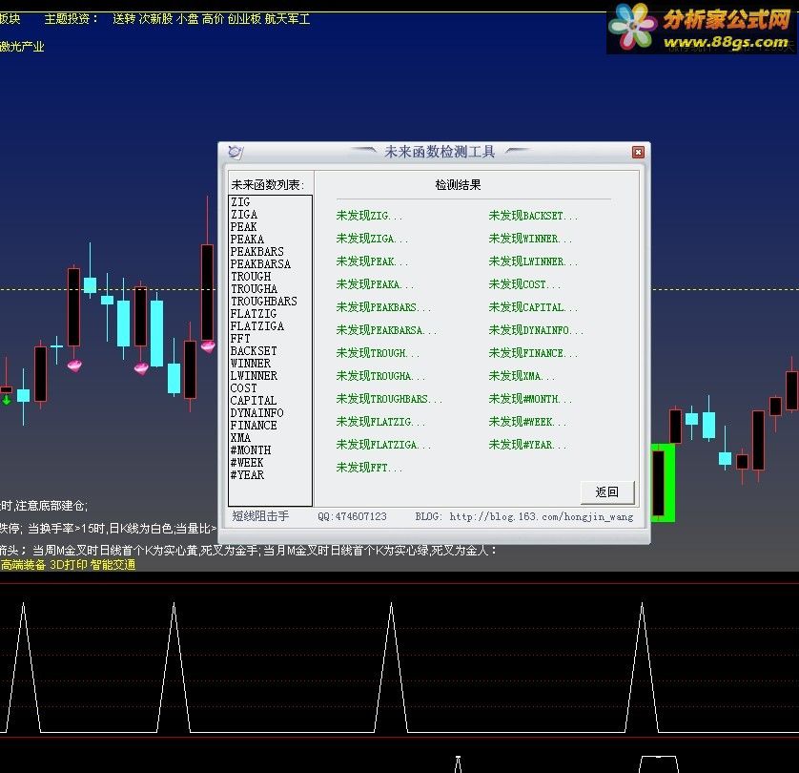This screenshot has width=799, height=773.
Task: Click the 航天军工 theme tag
Action: [x=287, y=19]
